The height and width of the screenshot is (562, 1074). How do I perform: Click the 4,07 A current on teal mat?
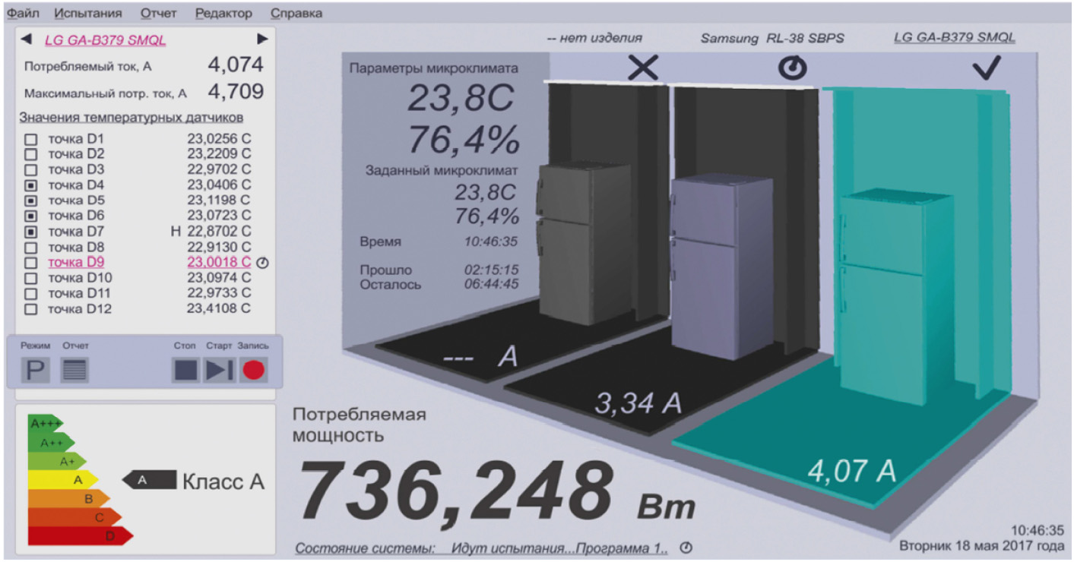pos(851,471)
